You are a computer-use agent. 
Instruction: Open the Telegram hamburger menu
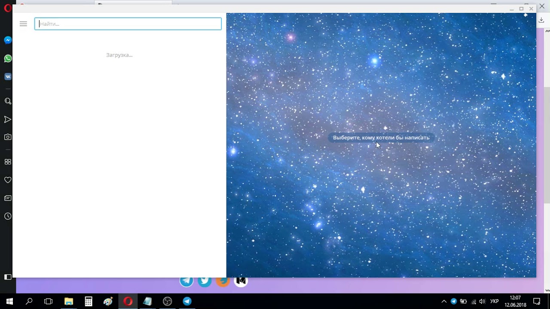(23, 24)
